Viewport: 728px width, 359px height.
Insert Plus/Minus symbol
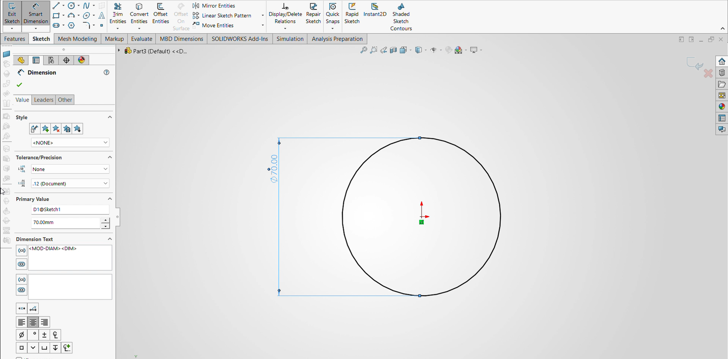pos(44,335)
